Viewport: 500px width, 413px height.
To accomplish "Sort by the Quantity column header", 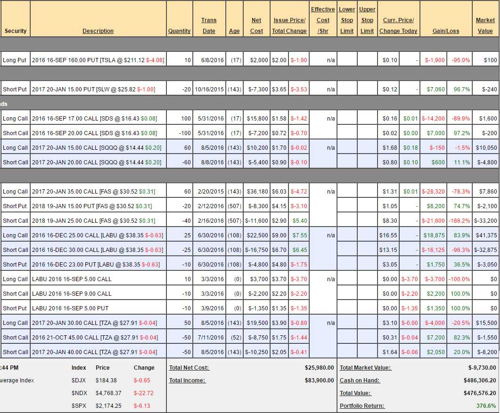I will click(x=179, y=31).
